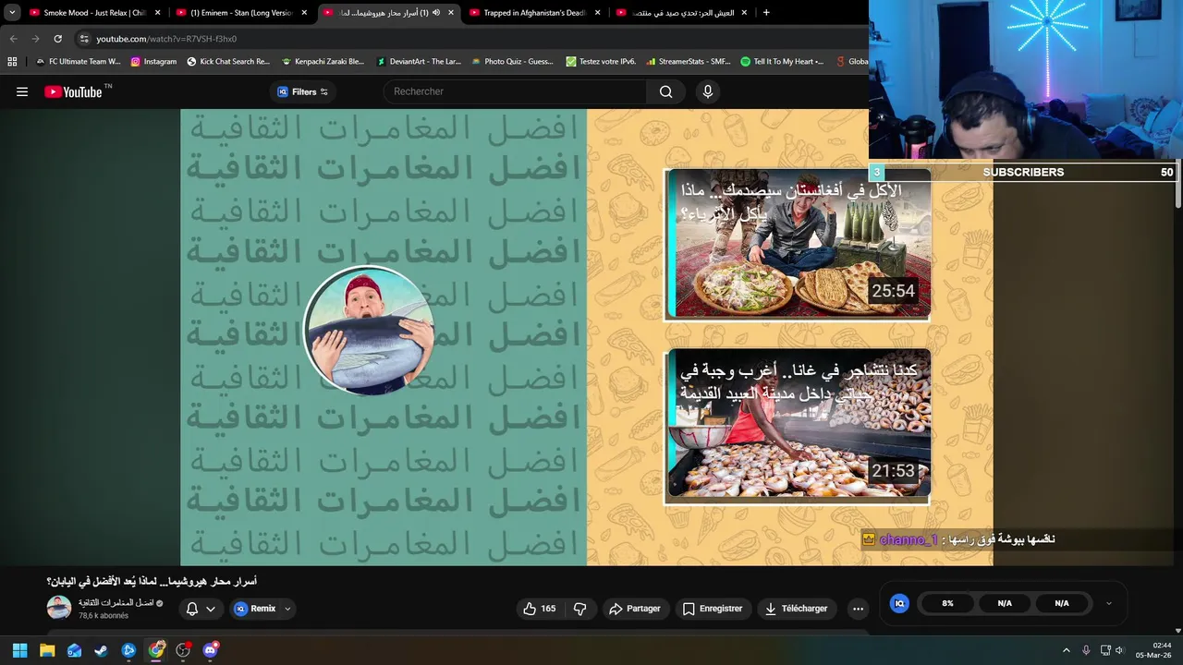Download the video using Télécharger
The width and height of the screenshot is (1183, 665).
pos(796,609)
